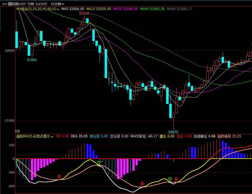Click the 52500 high price marker
The image size is (252, 194).
click(x=84, y=14)
